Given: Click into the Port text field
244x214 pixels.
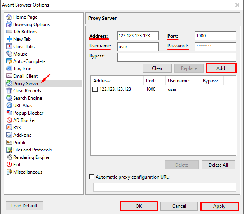Looking at the screenshot, I should pyautogui.click(x=216, y=36).
